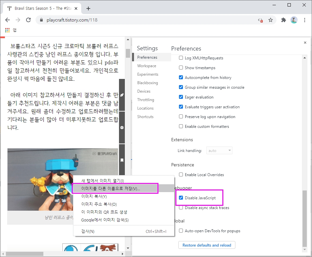Click the JavaScript blocked icon in address bar

click(260, 20)
